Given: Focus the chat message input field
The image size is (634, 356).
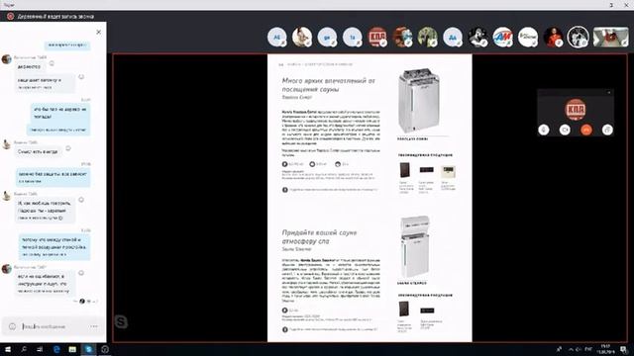Looking at the screenshot, I should coord(53,326).
